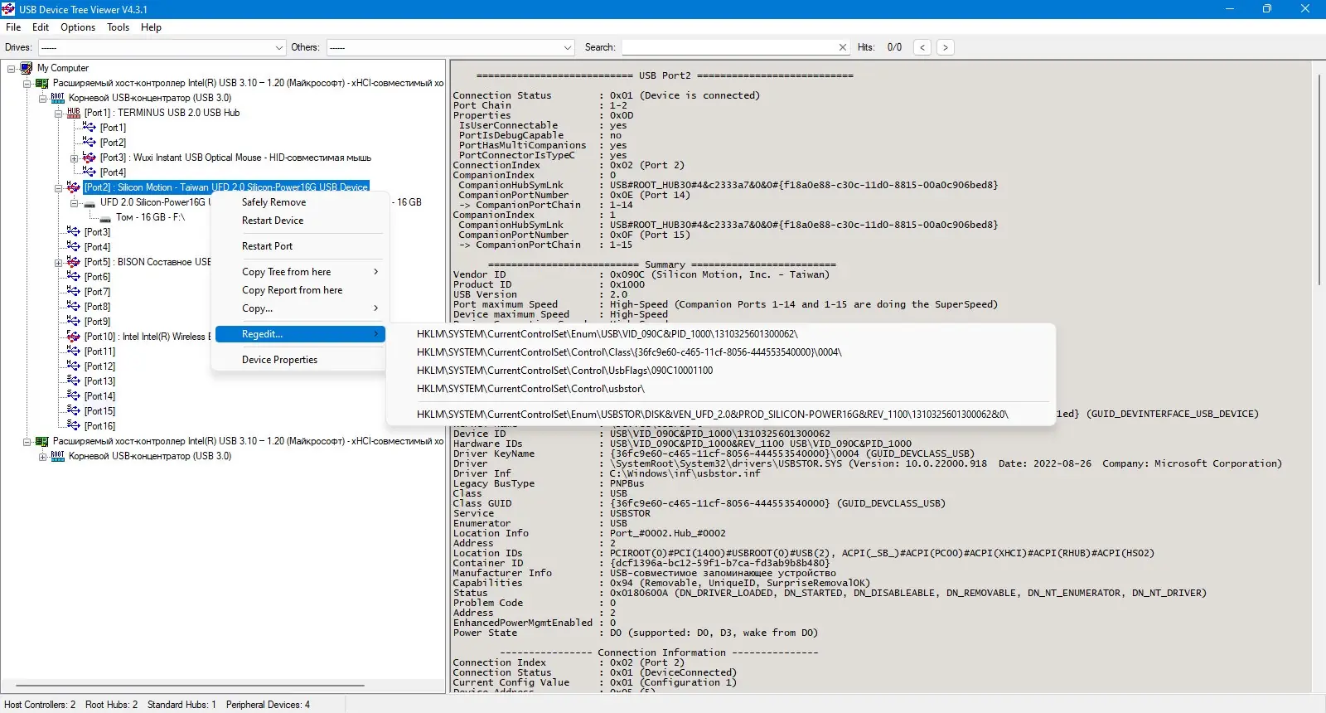Open the Edit menu
The width and height of the screenshot is (1326, 713).
(x=41, y=27)
